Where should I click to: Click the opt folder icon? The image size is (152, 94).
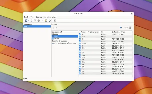coord(80,53)
